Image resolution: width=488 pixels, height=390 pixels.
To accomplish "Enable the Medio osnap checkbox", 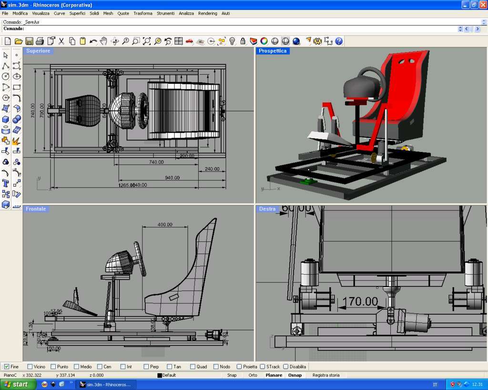I will click(76, 367).
